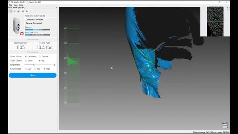
Task: Click the Parameters header
Action: 33,52
